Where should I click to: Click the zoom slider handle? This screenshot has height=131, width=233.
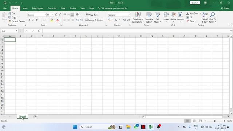[215, 121]
